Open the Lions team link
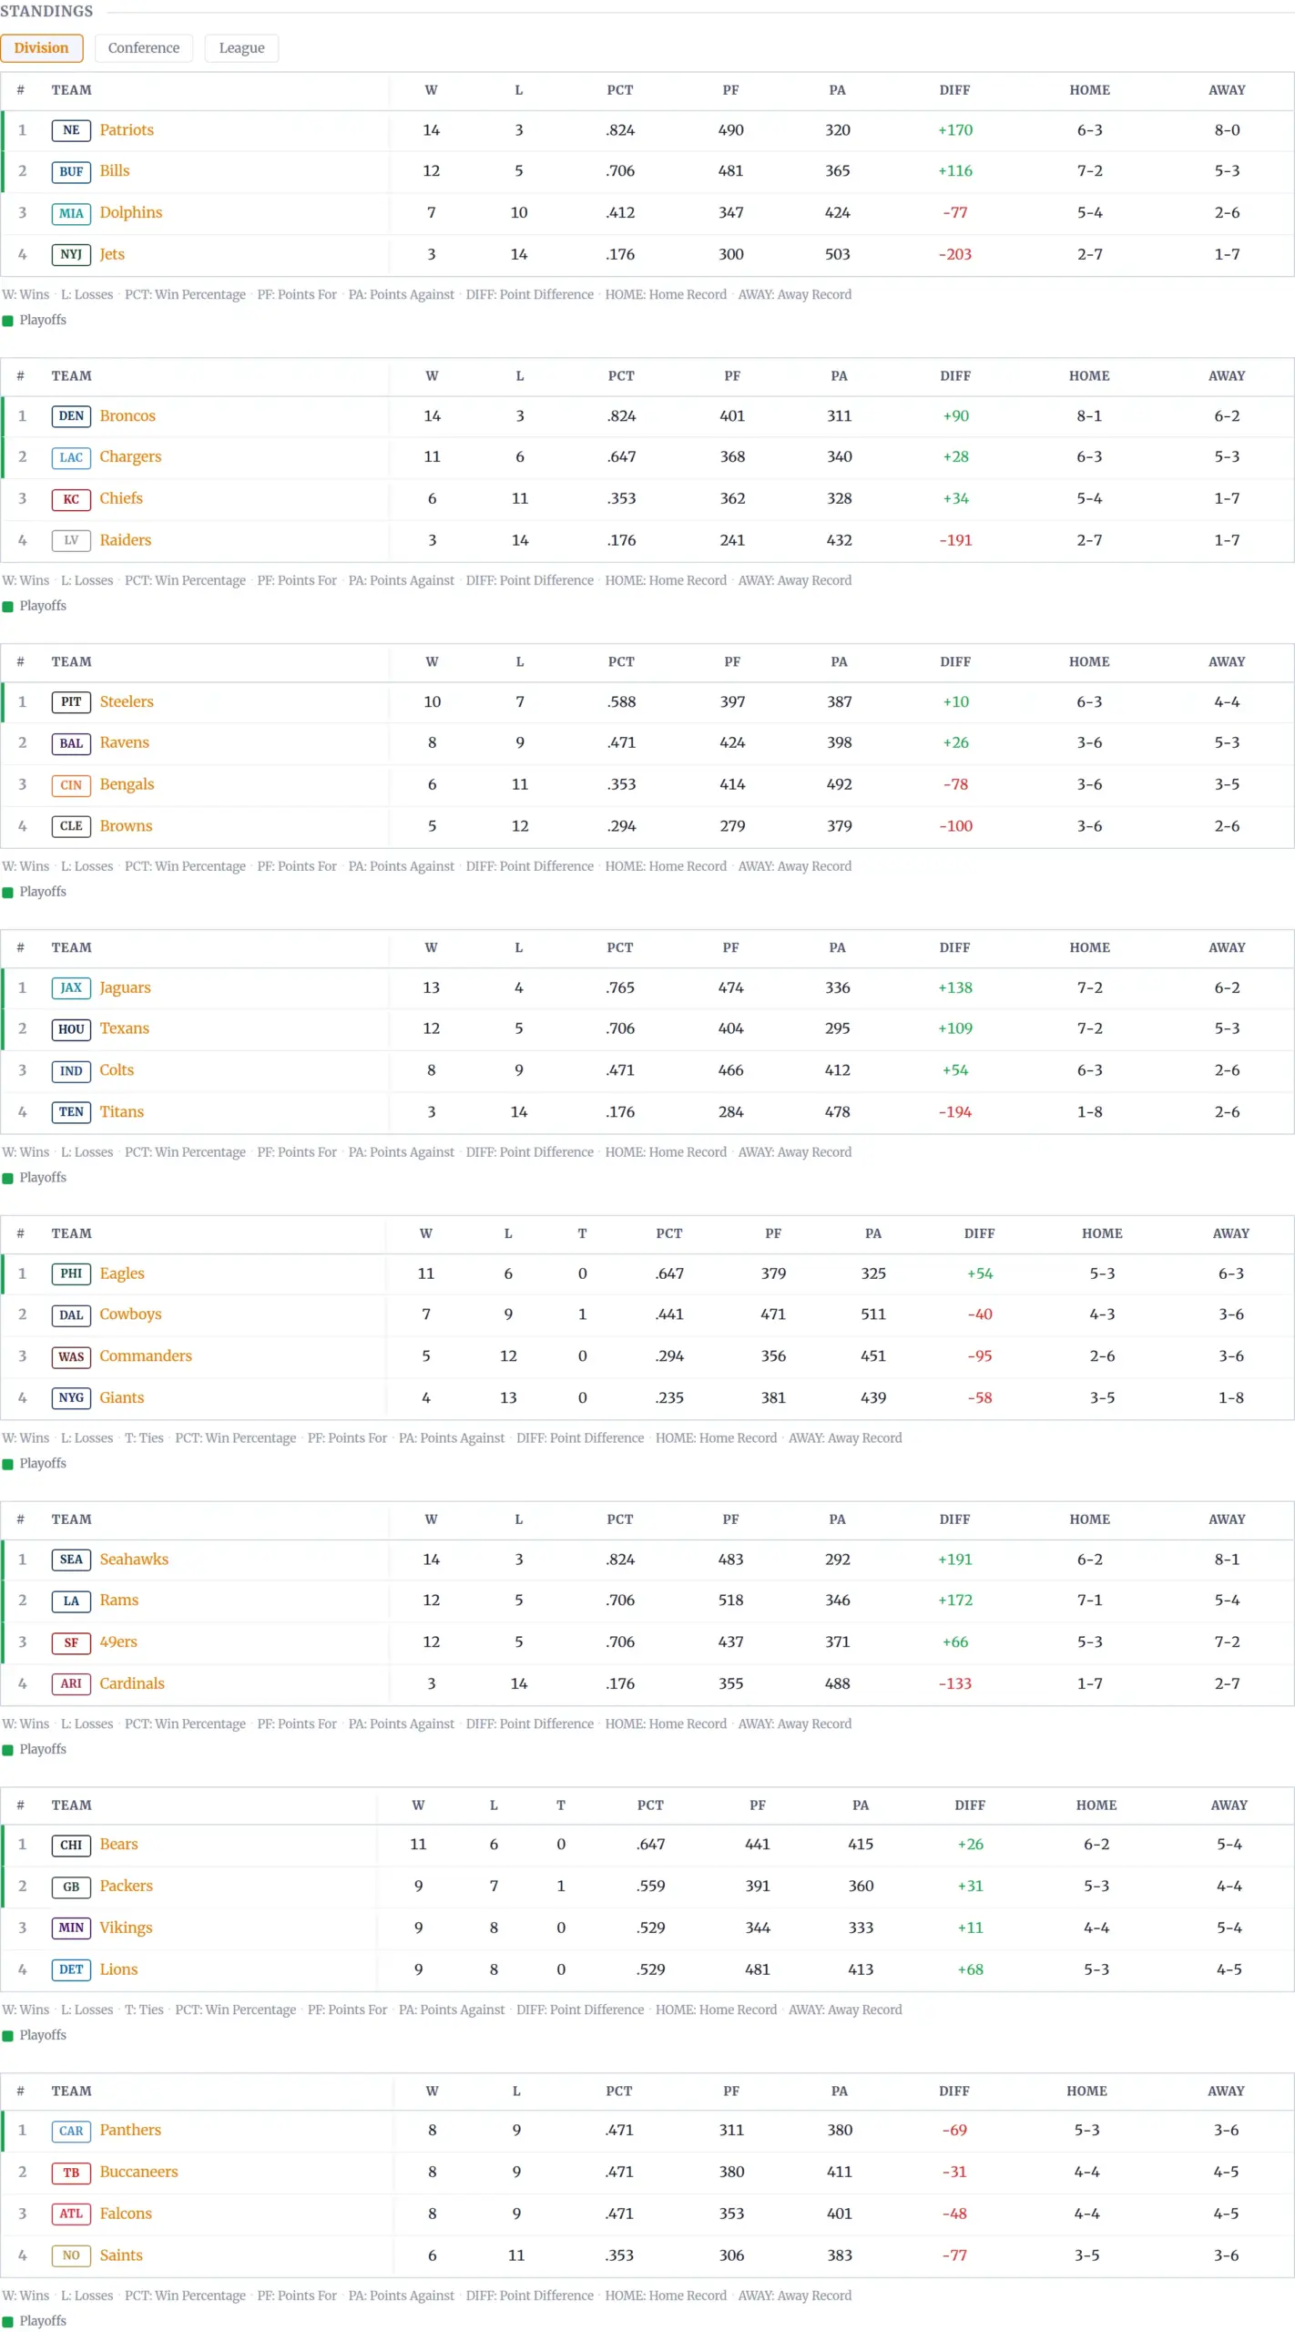 [118, 1969]
